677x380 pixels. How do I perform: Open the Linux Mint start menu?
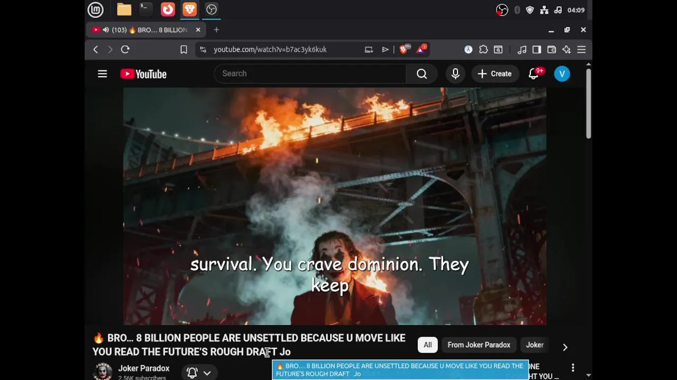click(x=95, y=9)
